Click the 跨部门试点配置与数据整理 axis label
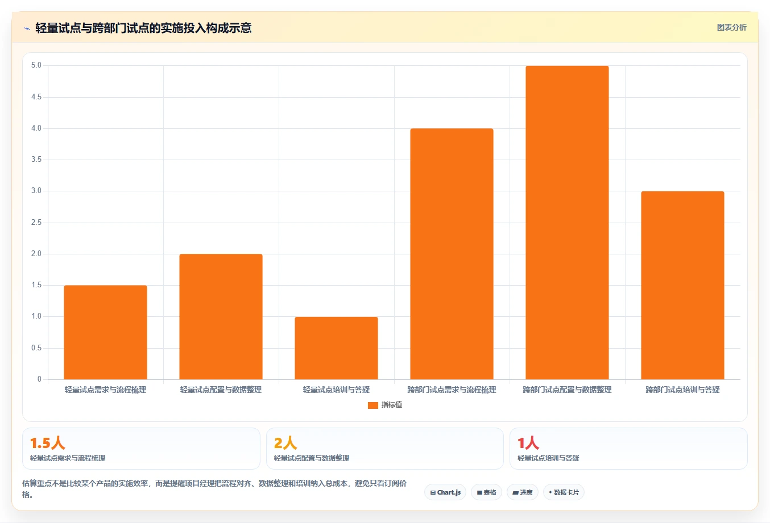770x523 pixels. coord(567,390)
